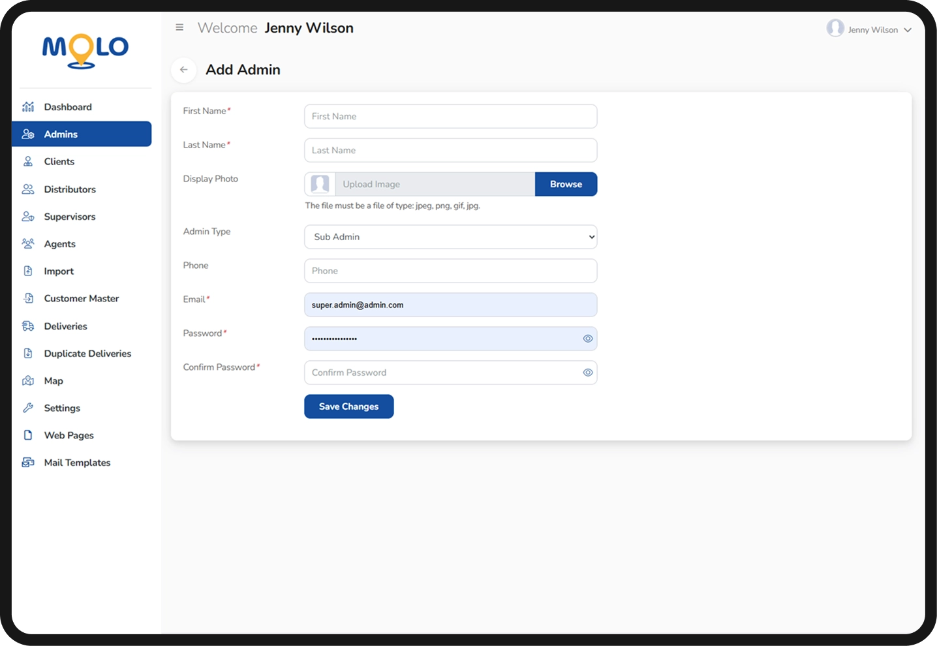Click the MOLO logo
Screen dimensions: 937x646
pyautogui.click(x=85, y=51)
